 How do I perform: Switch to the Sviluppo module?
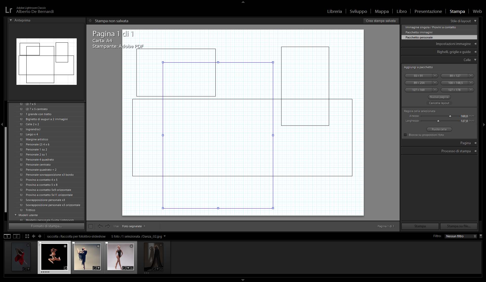click(358, 11)
